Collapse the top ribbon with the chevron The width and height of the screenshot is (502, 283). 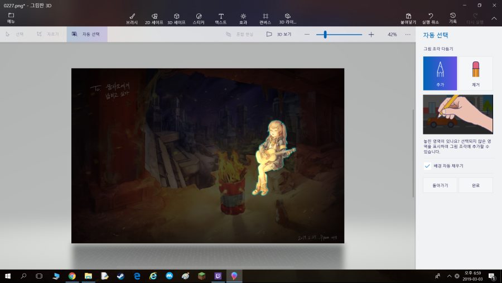pos(494,18)
